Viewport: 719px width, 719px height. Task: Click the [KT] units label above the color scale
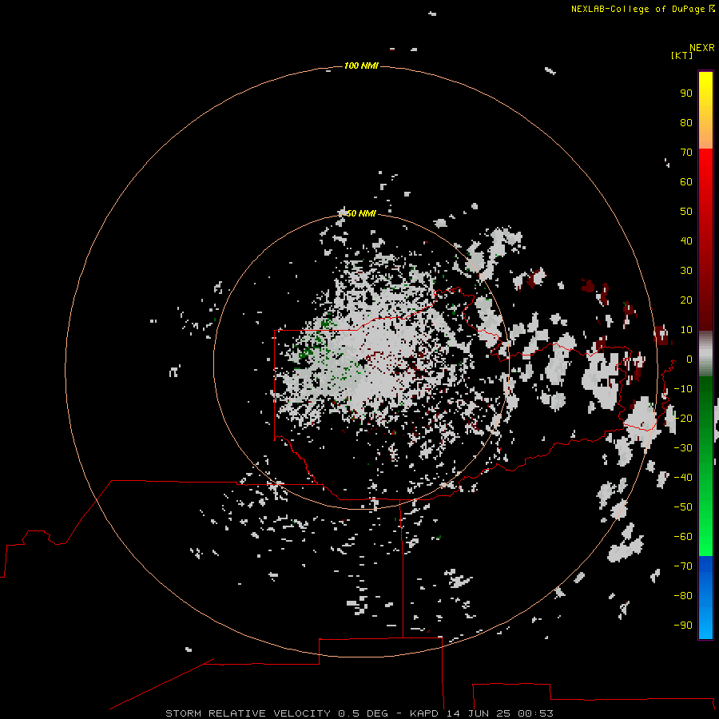(x=681, y=55)
